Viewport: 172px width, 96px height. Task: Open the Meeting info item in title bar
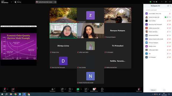click(18, 2)
